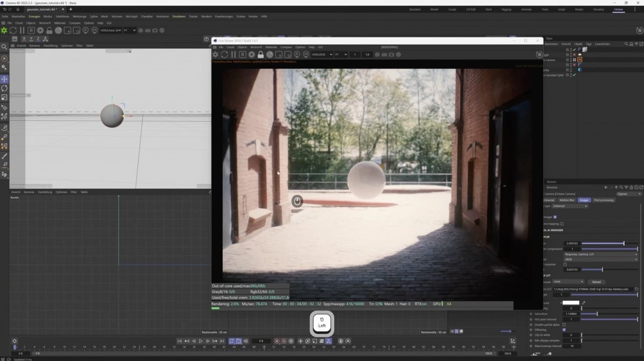Open LUT presets none dropdown
The image size is (644, 361).
tap(569, 282)
